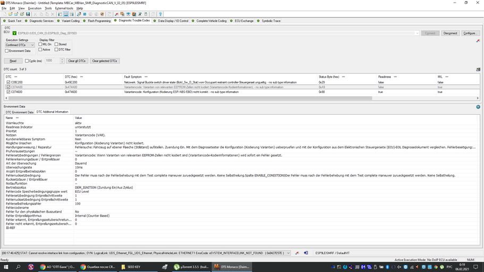Open Help via the question mark icon

point(160,14)
